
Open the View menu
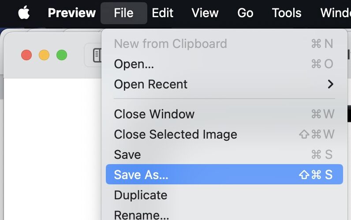tap(205, 13)
